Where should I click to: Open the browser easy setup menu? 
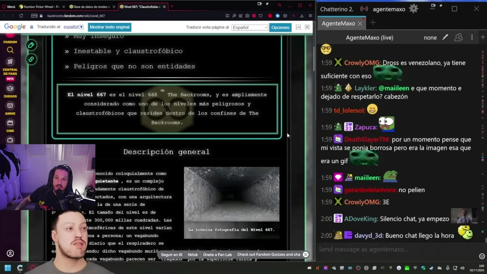click(310, 16)
